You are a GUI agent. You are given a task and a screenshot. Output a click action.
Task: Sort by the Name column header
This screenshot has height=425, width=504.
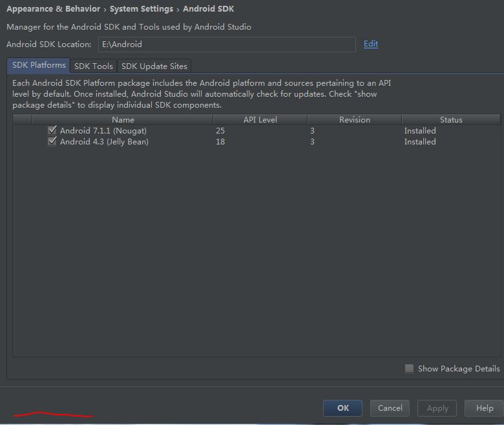(123, 120)
